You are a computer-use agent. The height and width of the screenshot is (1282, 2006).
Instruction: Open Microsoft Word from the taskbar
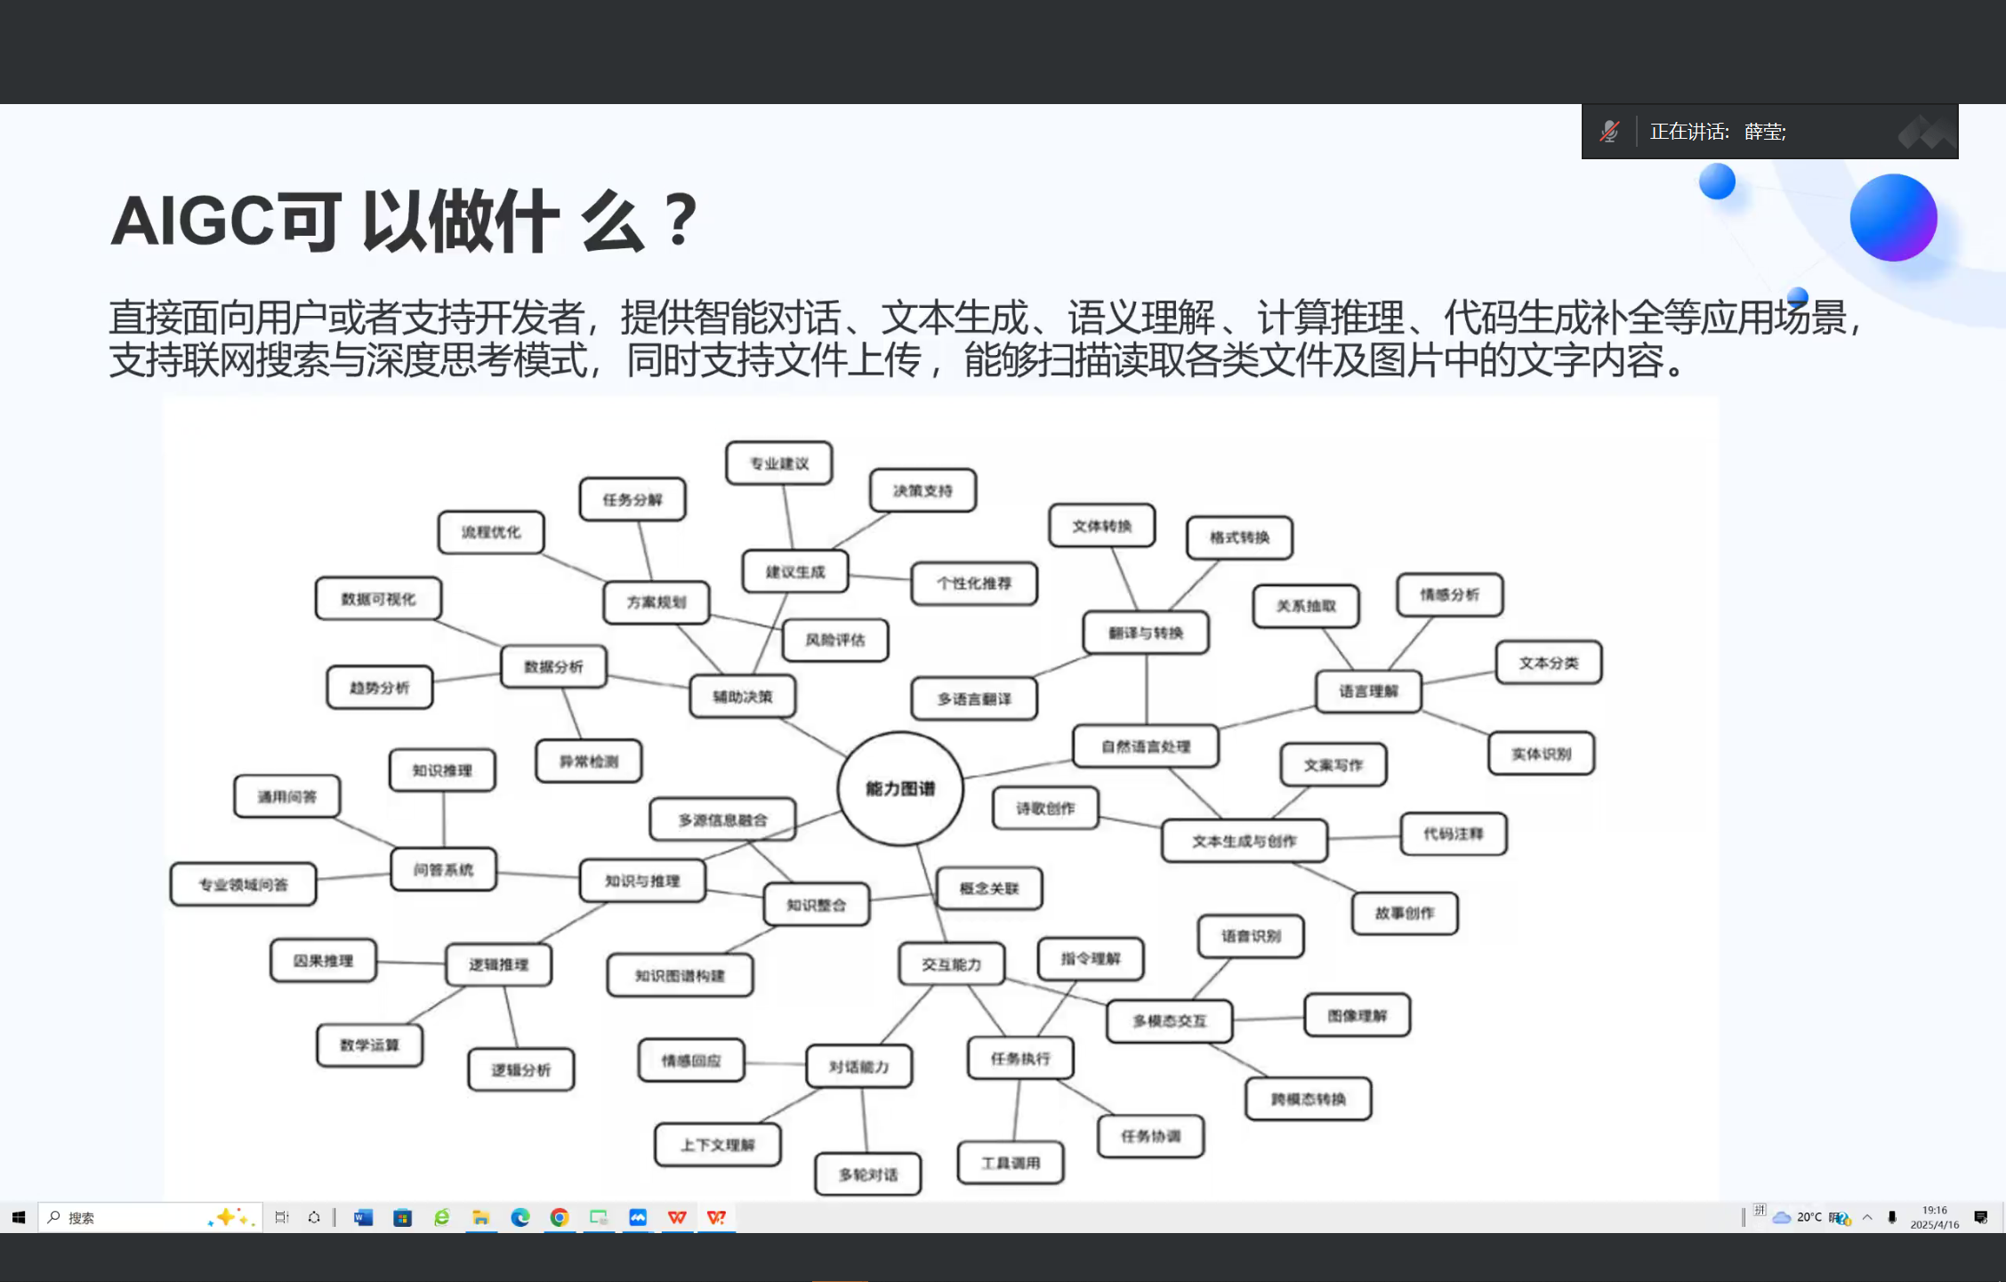pyautogui.click(x=363, y=1217)
